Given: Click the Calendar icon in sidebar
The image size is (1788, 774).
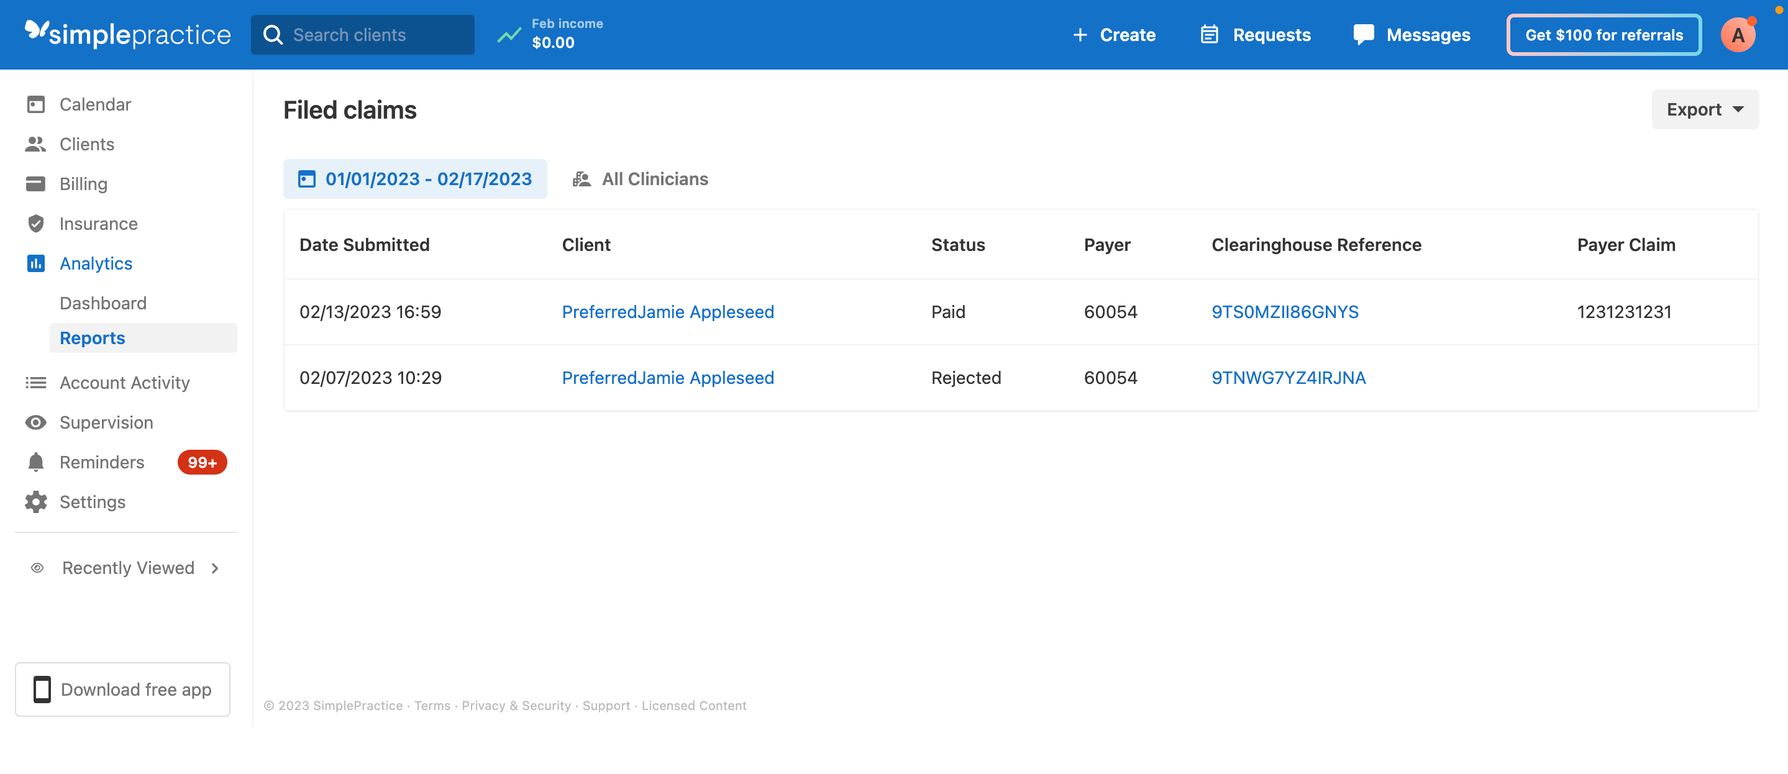Looking at the screenshot, I should tap(35, 104).
